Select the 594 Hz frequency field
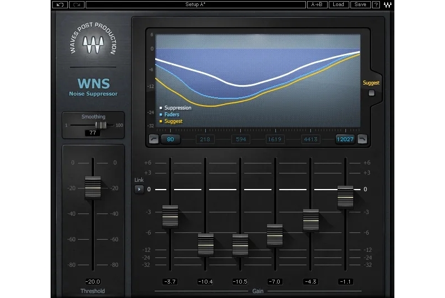 [241, 139]
